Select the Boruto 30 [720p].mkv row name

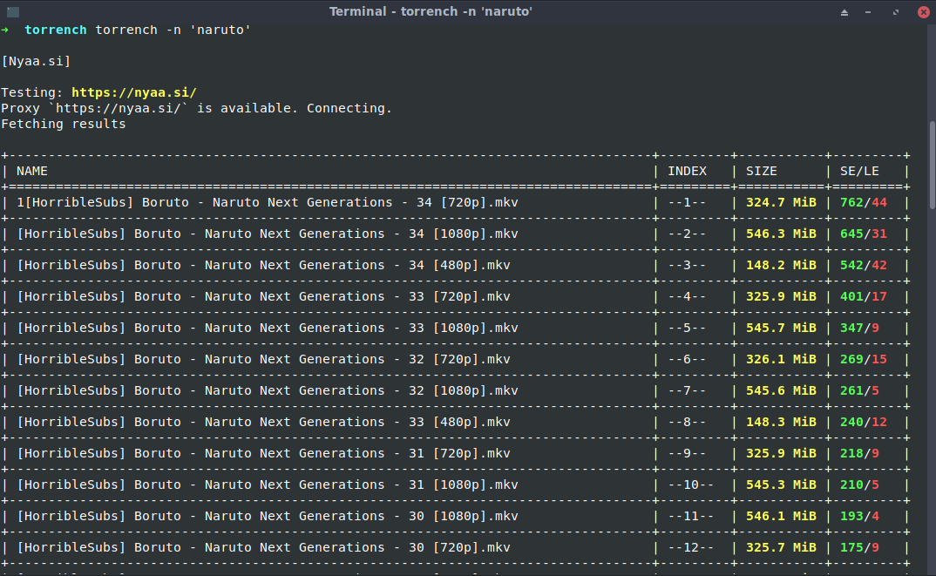pyautogui.click(x=263, y=546)
